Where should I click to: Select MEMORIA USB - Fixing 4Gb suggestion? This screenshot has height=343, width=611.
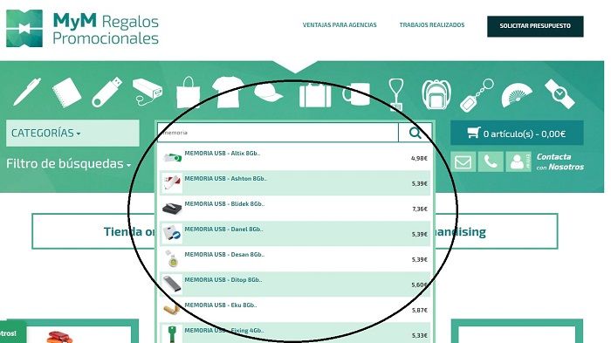click(295, 333)
